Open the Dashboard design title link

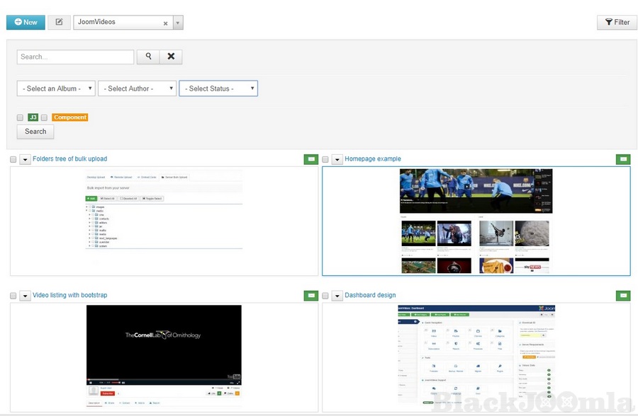pos(370,295)
